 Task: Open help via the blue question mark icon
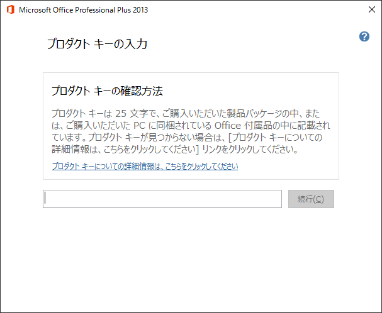click(364, 36)
